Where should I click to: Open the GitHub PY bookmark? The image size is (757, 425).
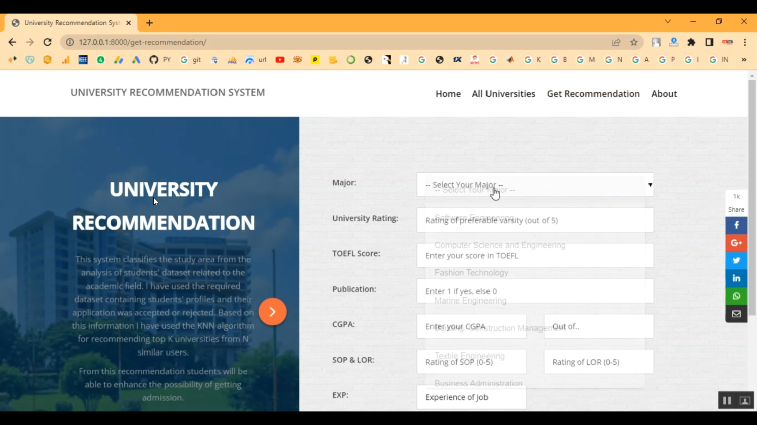coord(160,60)
